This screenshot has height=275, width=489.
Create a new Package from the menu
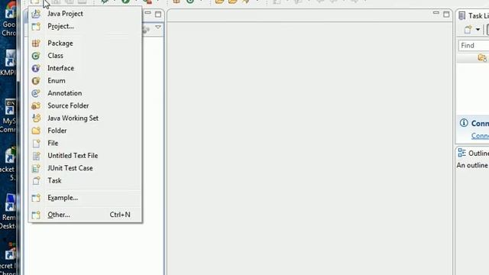(x=85, y=44)
